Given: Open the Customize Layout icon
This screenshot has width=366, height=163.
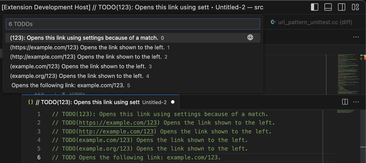Looking at the screenshot, I should 355,7.
